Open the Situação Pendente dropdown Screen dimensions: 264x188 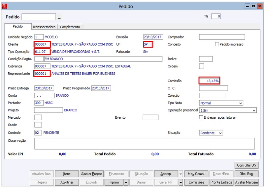click(220, 133)
